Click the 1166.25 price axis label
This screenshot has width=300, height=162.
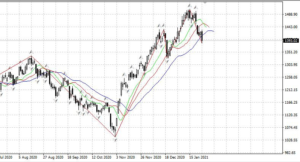click(291, 103)
